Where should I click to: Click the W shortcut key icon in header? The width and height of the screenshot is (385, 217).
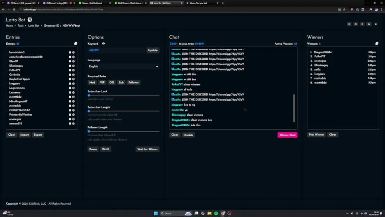[x=369, y=24]
